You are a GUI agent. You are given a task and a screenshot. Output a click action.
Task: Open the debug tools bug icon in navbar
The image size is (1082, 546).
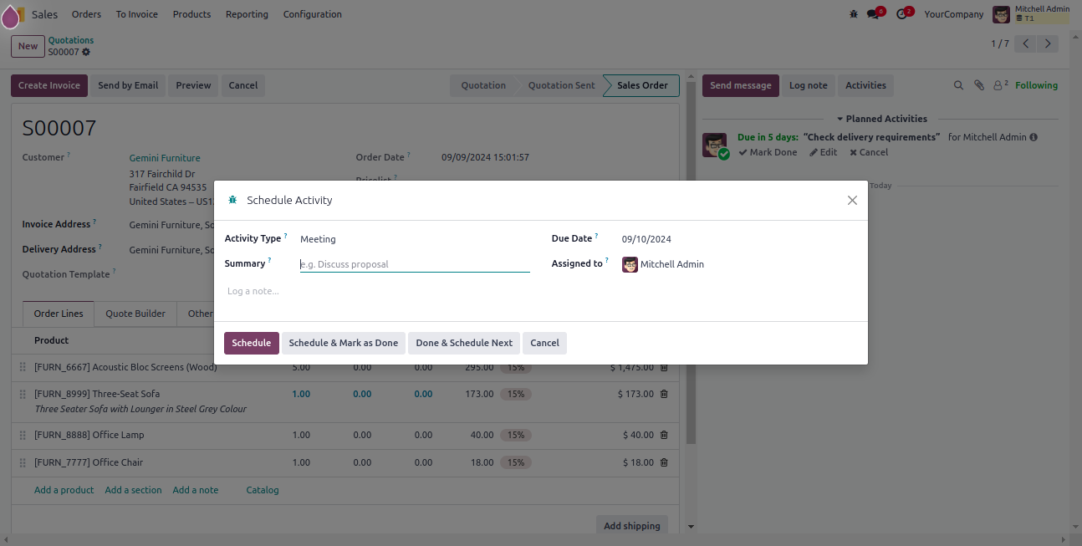tap(853, 14)
